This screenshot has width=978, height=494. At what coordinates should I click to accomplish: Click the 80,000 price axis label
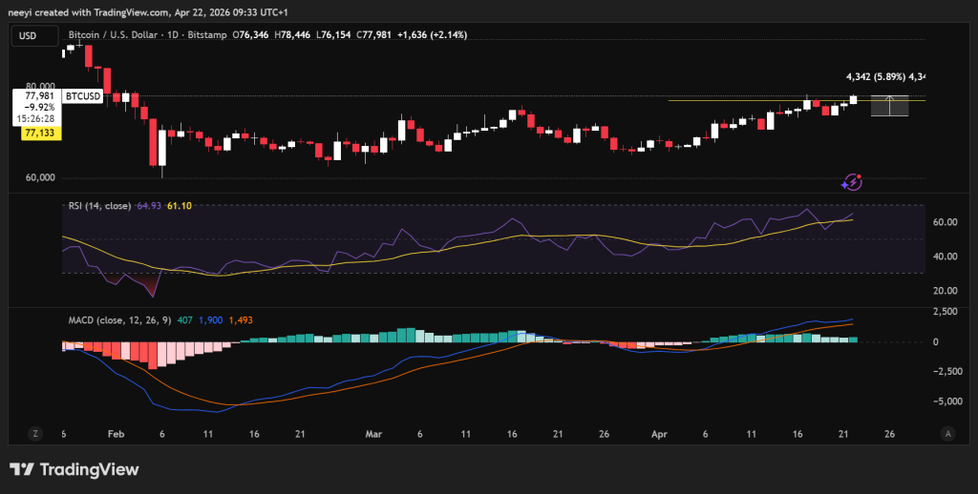coord(41,85)
